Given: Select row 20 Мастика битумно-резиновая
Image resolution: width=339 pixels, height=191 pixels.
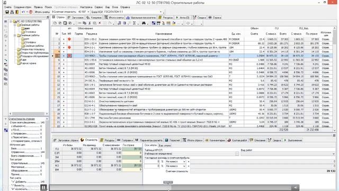Looking at the screenshot, I should [193, 118].
